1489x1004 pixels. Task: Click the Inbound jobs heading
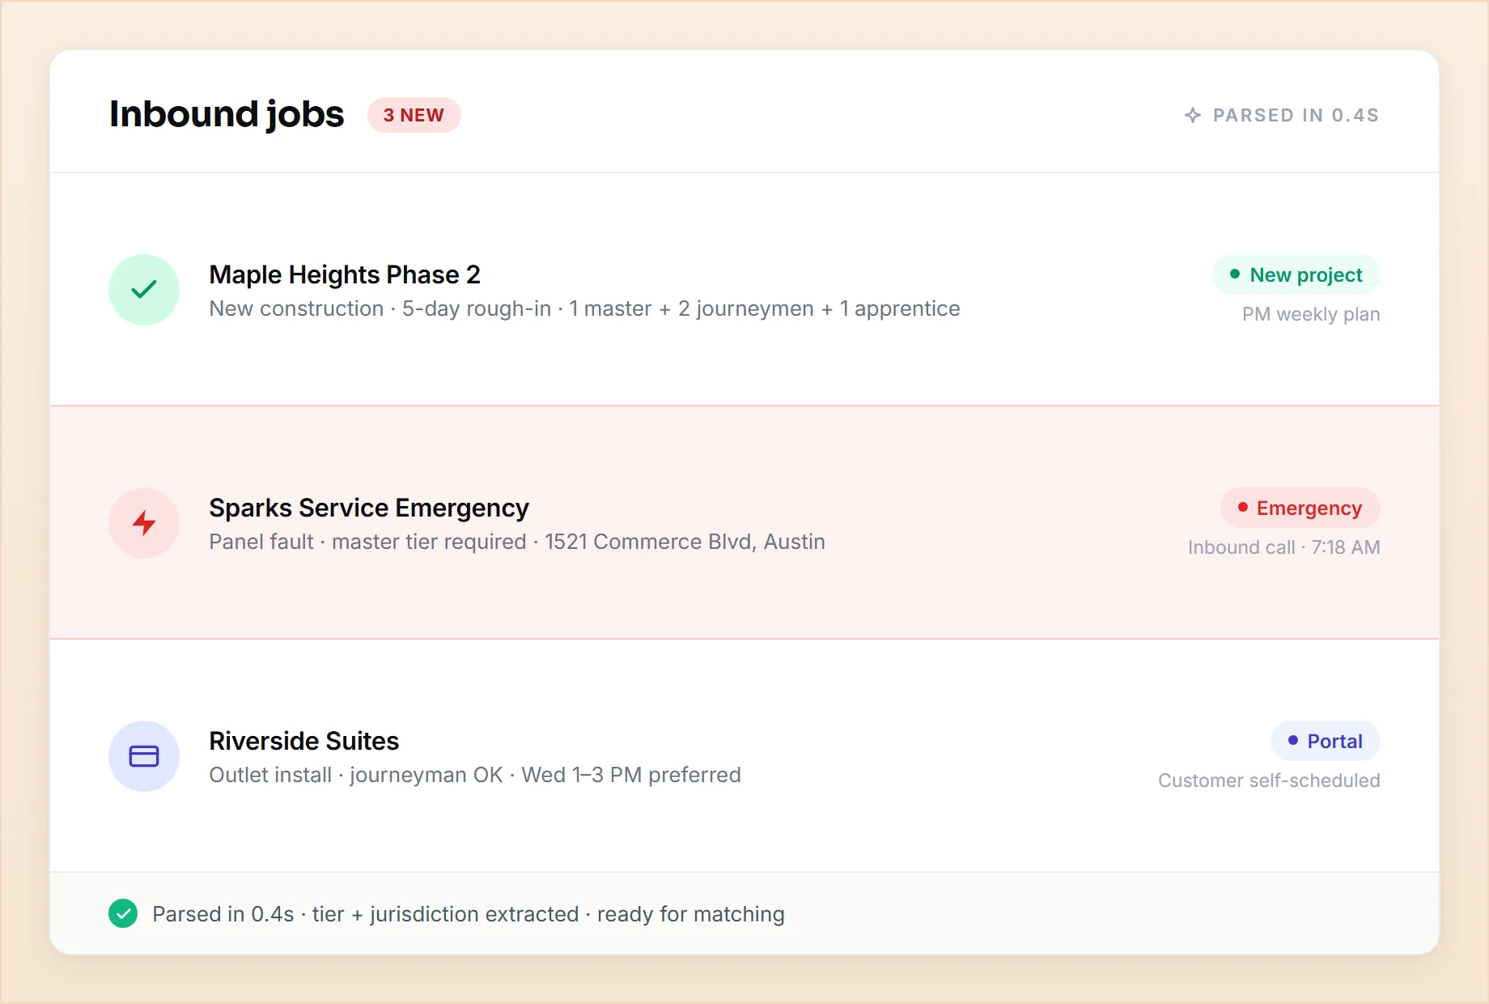(x=227, y=114)
